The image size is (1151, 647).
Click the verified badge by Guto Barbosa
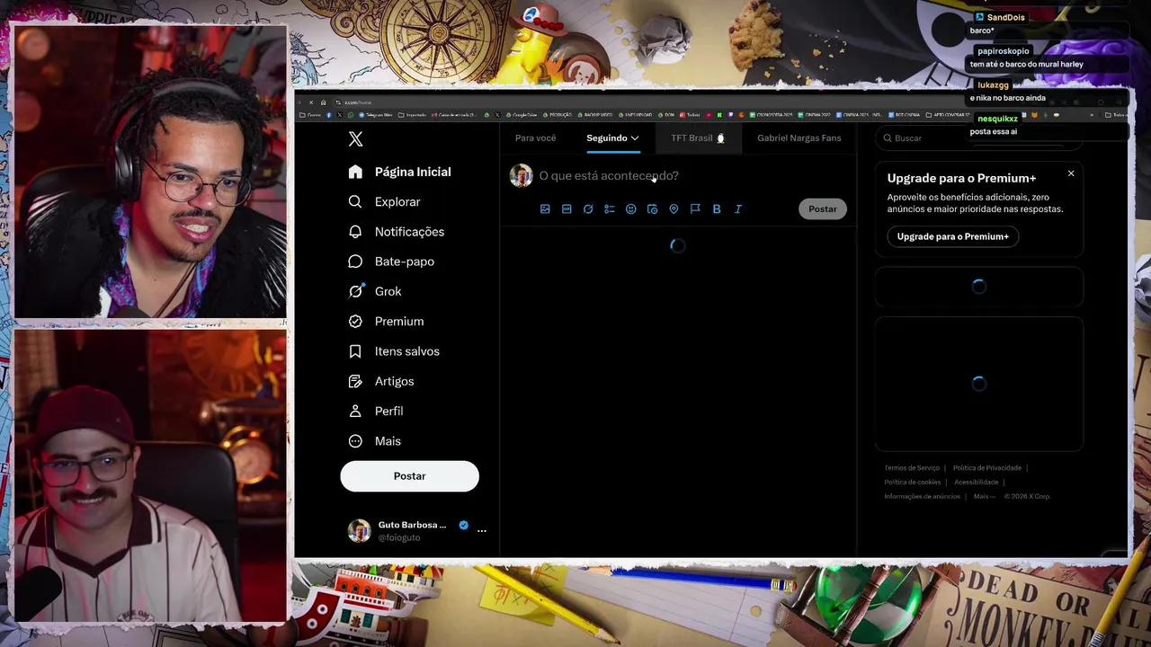464,525
